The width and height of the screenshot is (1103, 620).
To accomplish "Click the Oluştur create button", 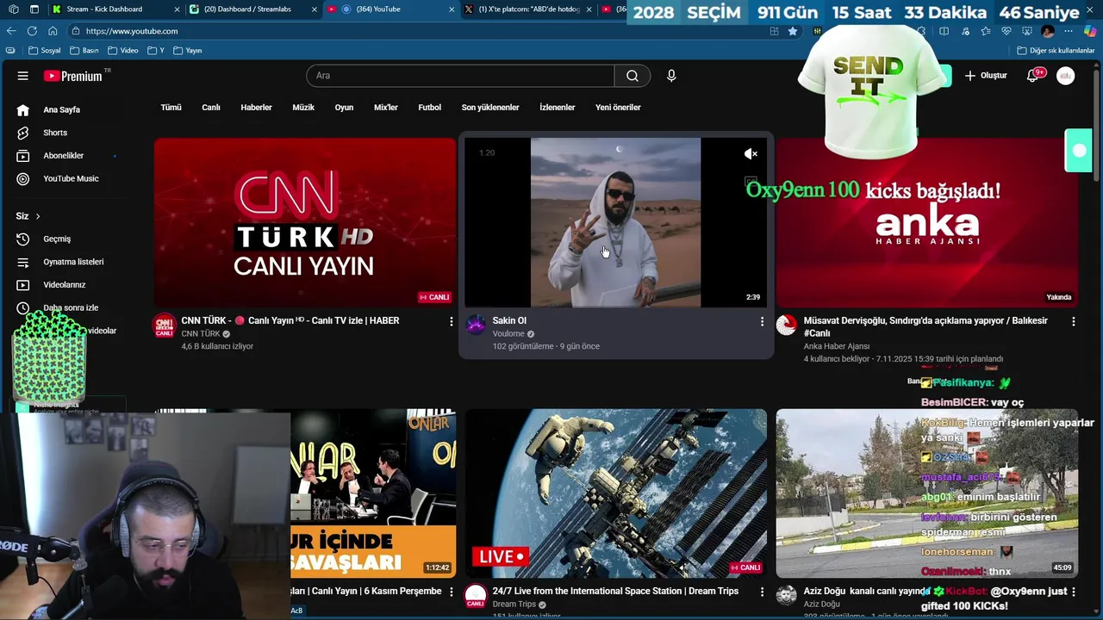I will 986,76.
